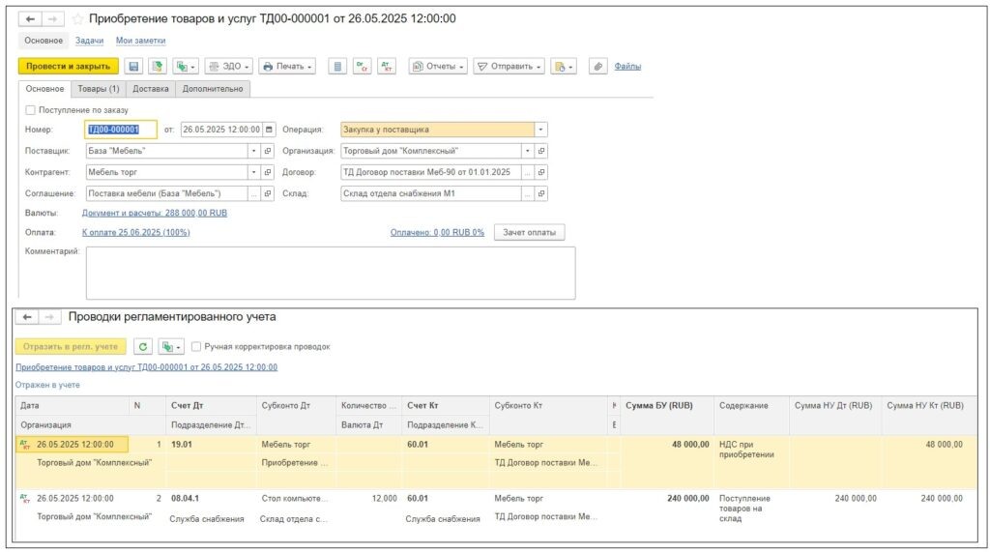Switch to the Основное form tab
This screenshot has height=552, width=990.
coord(44,89)
